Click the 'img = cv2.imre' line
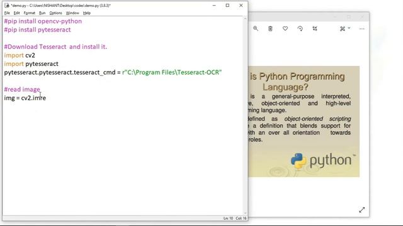Screen dimensions: 403x226 (25, 98)
